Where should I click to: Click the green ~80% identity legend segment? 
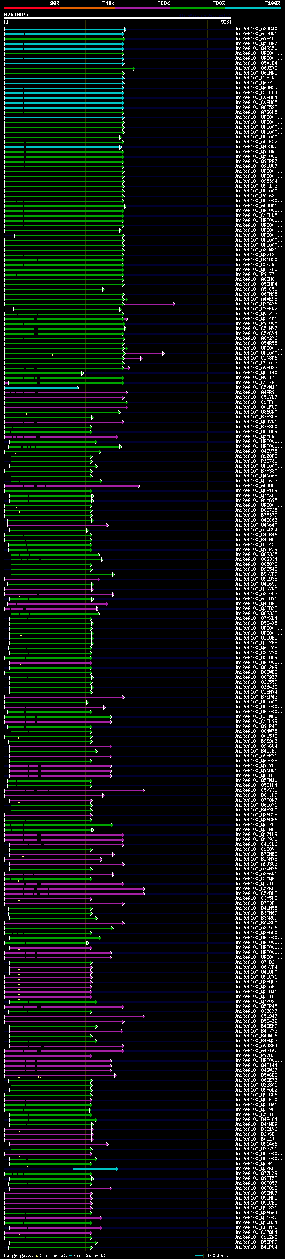tap(198, 8)
